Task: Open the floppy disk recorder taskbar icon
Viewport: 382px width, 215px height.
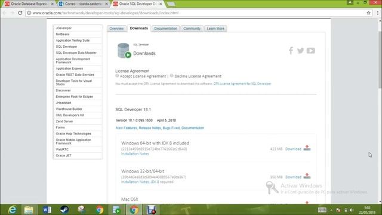Action: point(151,210)
